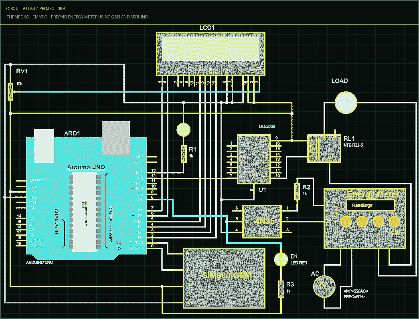Image resolution: width=419 pixels, height=319 pixels.
Task: Select the Arduino UNO board
Action: (86, 198)
